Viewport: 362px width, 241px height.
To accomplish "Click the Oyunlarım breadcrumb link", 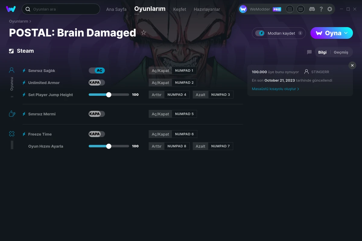I will (18, 21).
